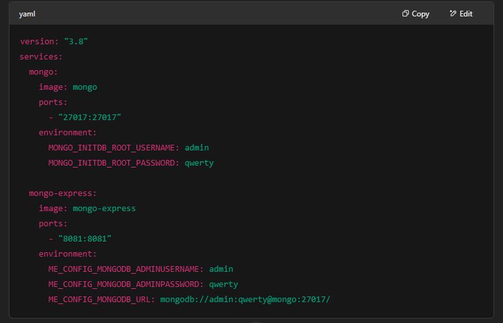The image size is (503, 323).
Task: Click the pencil icon beside Edit
Action: [452, 13]
